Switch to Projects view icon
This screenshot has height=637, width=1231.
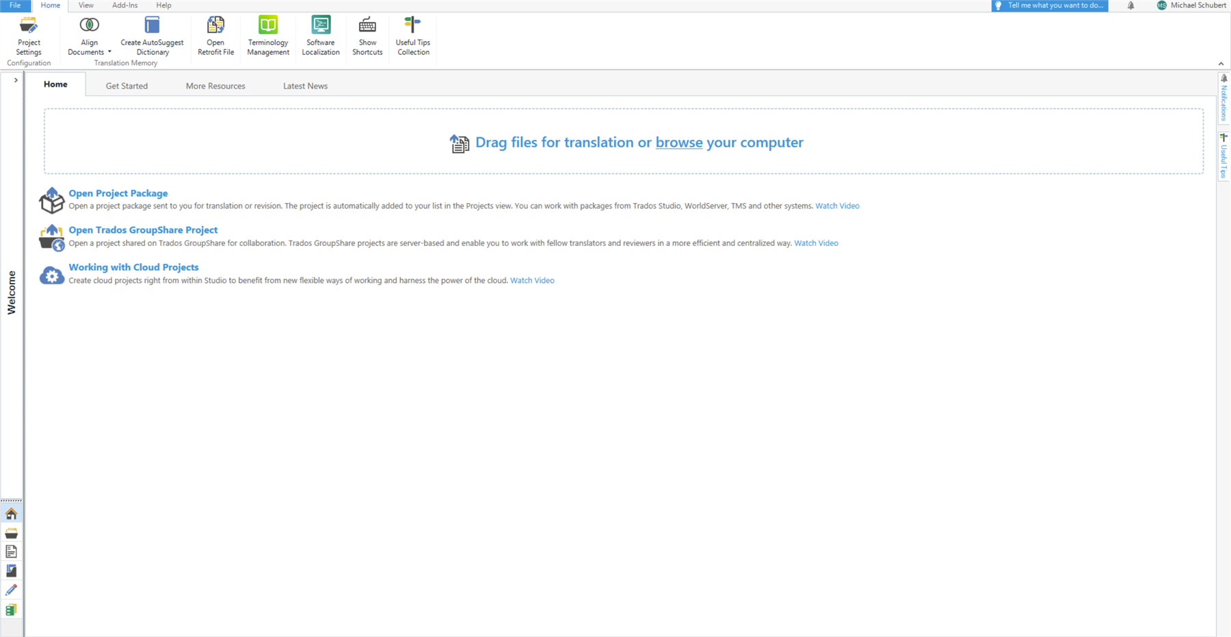click(x=12, y=533)
